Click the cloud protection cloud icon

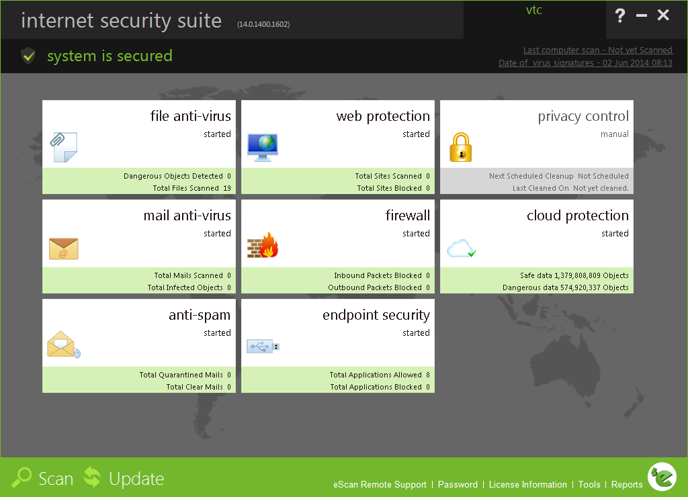coord(462,249)
